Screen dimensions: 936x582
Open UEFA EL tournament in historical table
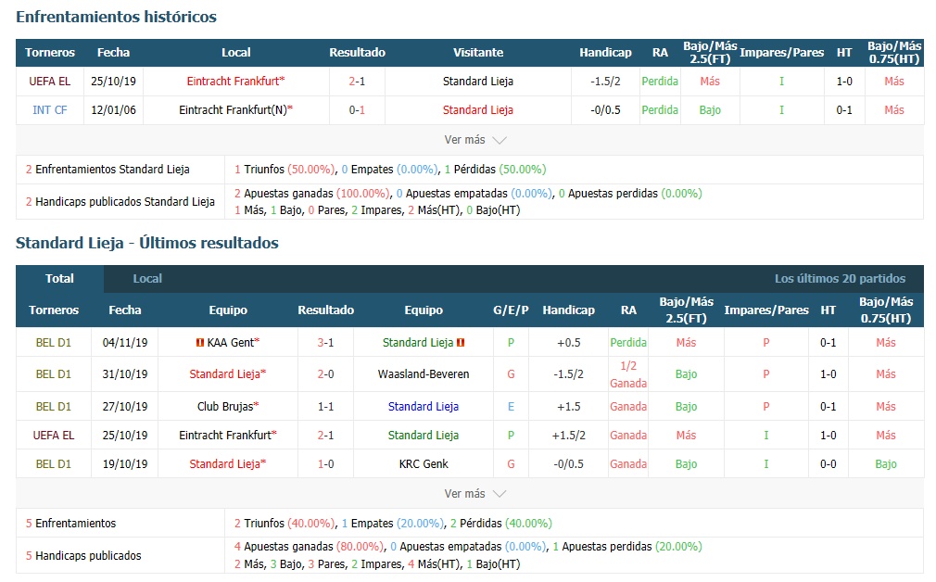coord(49,82)
